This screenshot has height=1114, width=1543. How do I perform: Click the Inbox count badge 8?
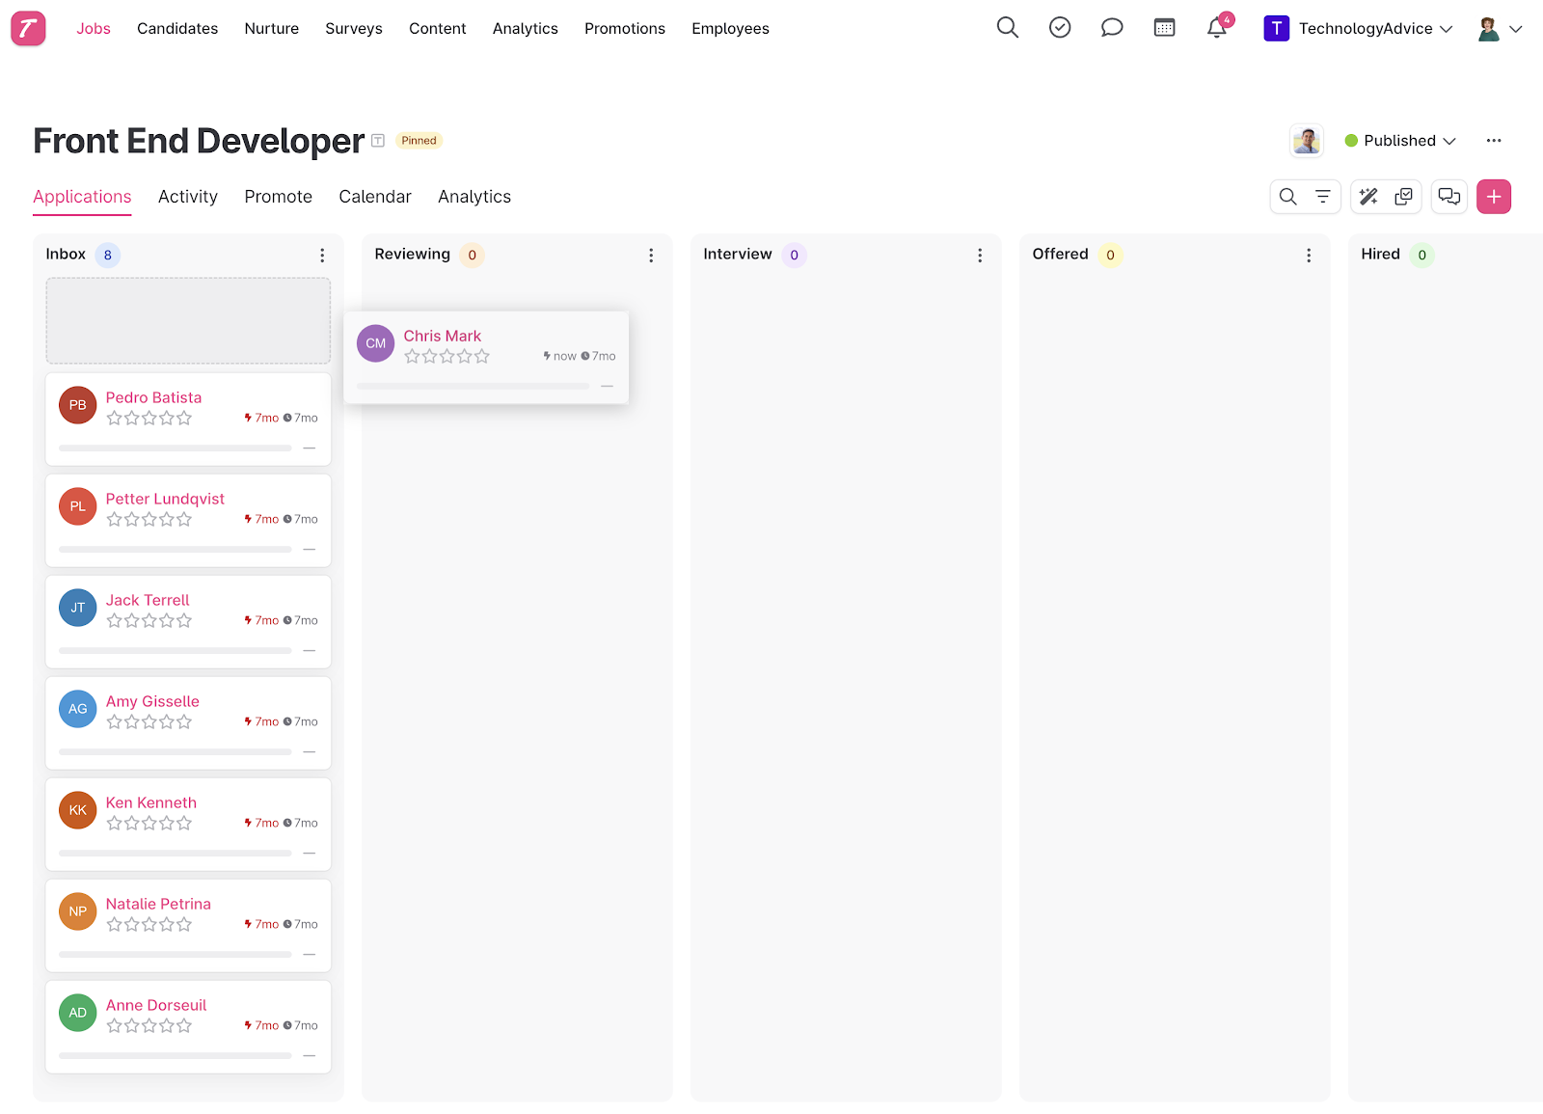tap(108, 255)
